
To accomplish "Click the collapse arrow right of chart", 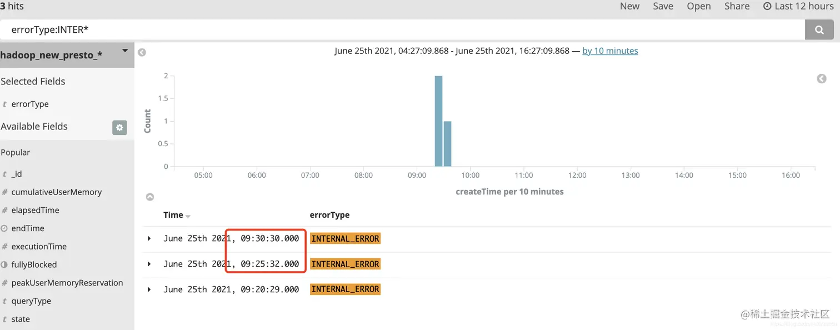I will (x=822, y=79).
